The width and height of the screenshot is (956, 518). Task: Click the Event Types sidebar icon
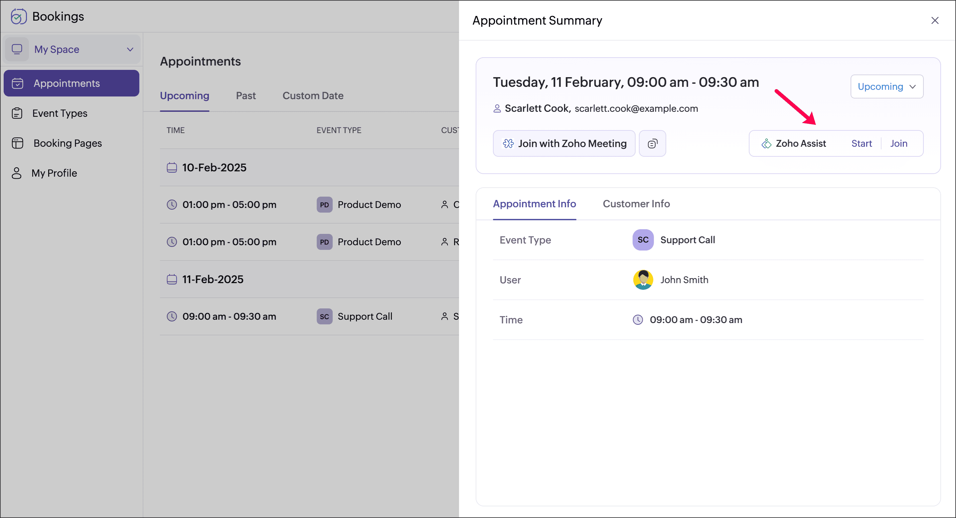pyautogui.click(x=17, y=113)
